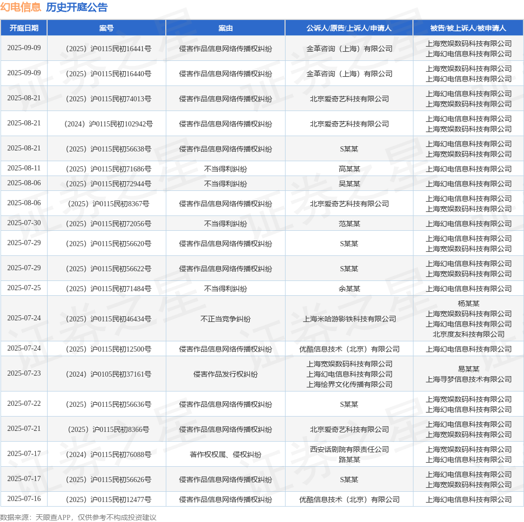Click the date 2025-07-25
Viewport: 524px width, 522px height.
click(x=24, y=288)
